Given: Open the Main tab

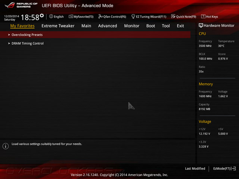Looking at the screenshot, I should tap(86, 26).
